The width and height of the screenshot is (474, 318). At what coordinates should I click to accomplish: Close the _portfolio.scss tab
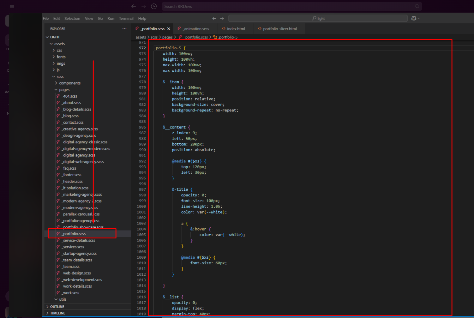point(169,29)
